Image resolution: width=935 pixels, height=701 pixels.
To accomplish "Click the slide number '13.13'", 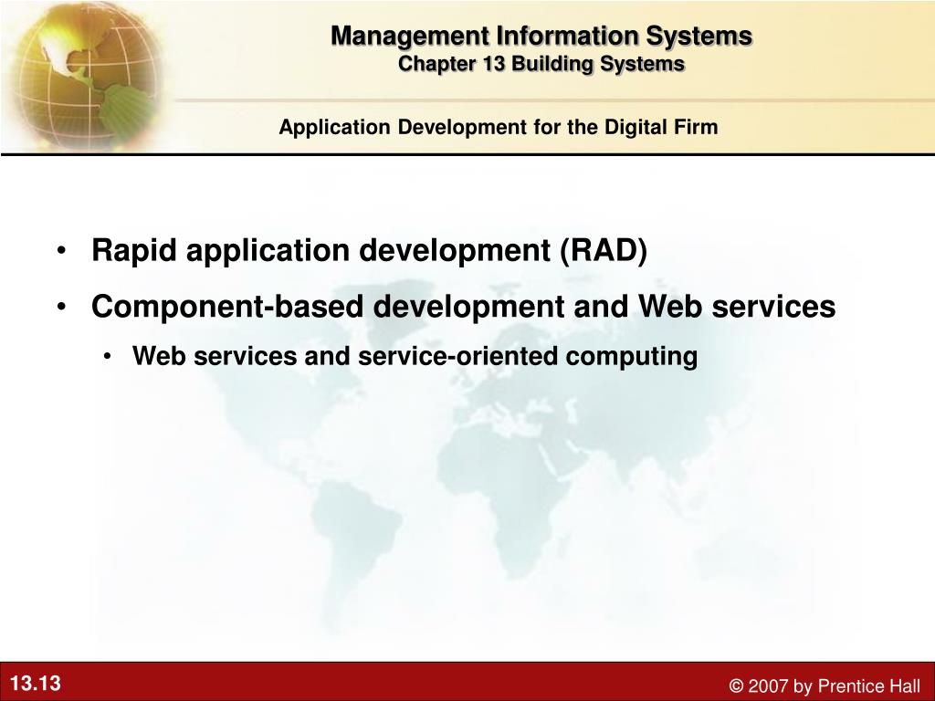I will click(36, 683).
